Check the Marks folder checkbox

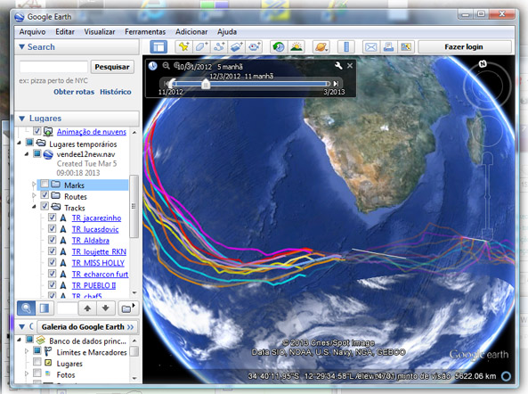point(45,184)
